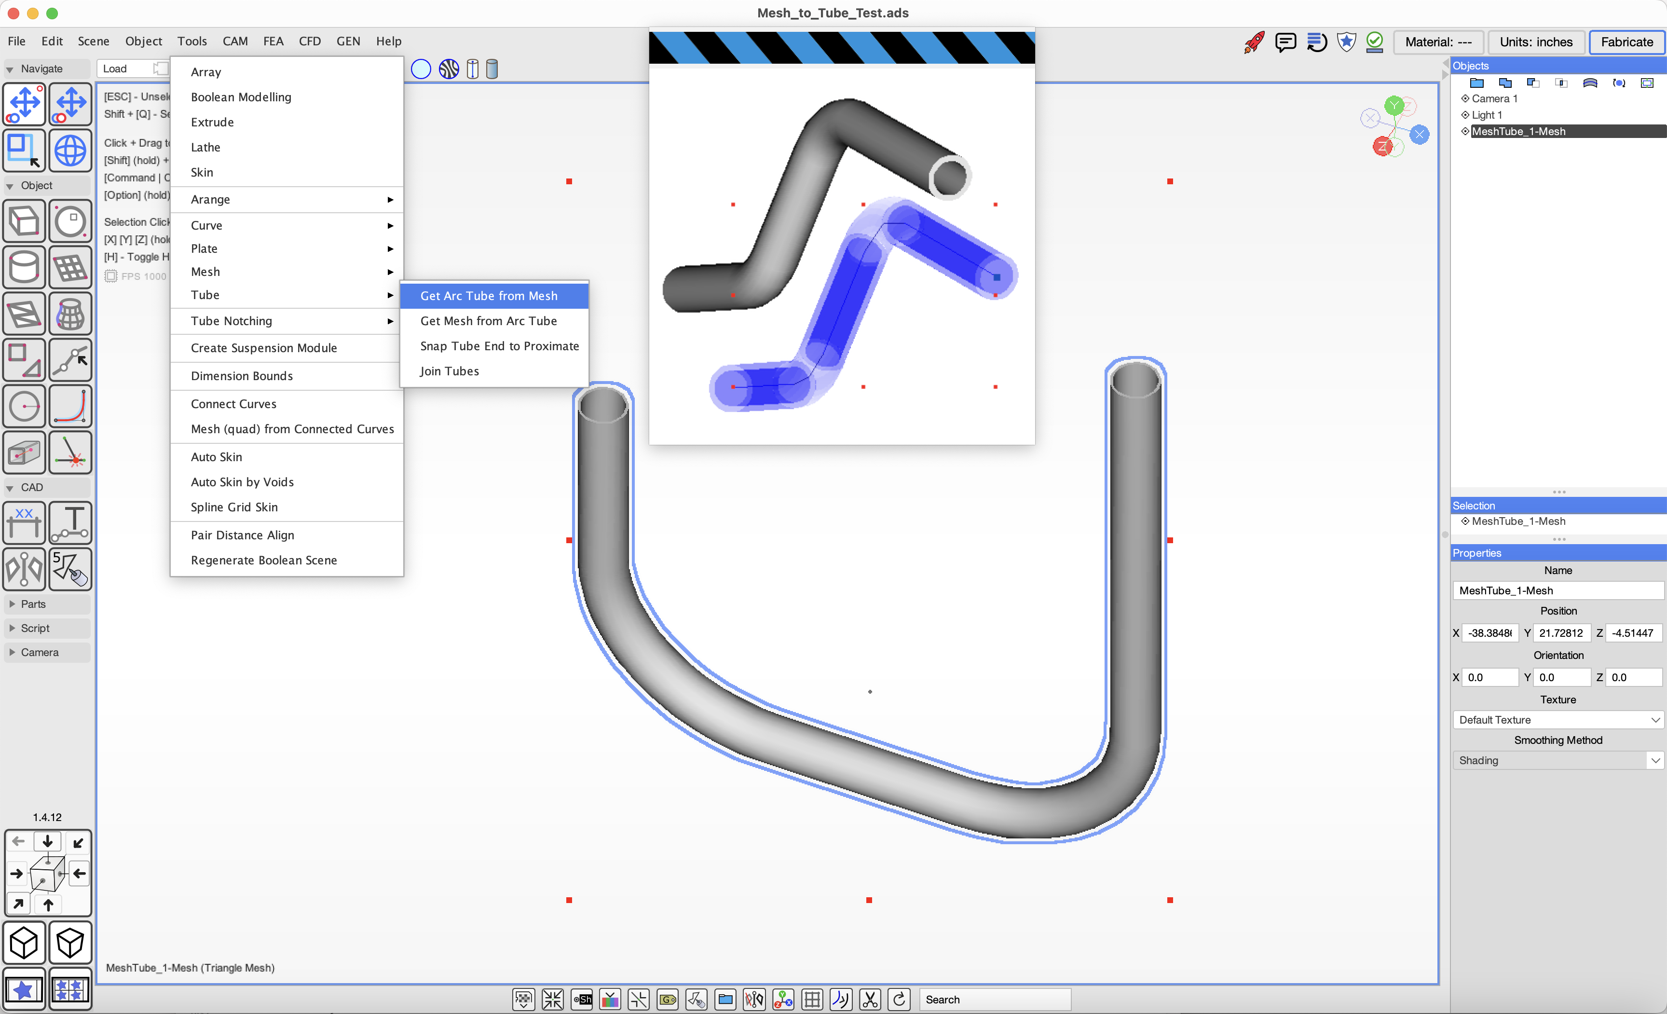Select the text T drawing tool
The image size is (1667, 1014).
(70, 523)
